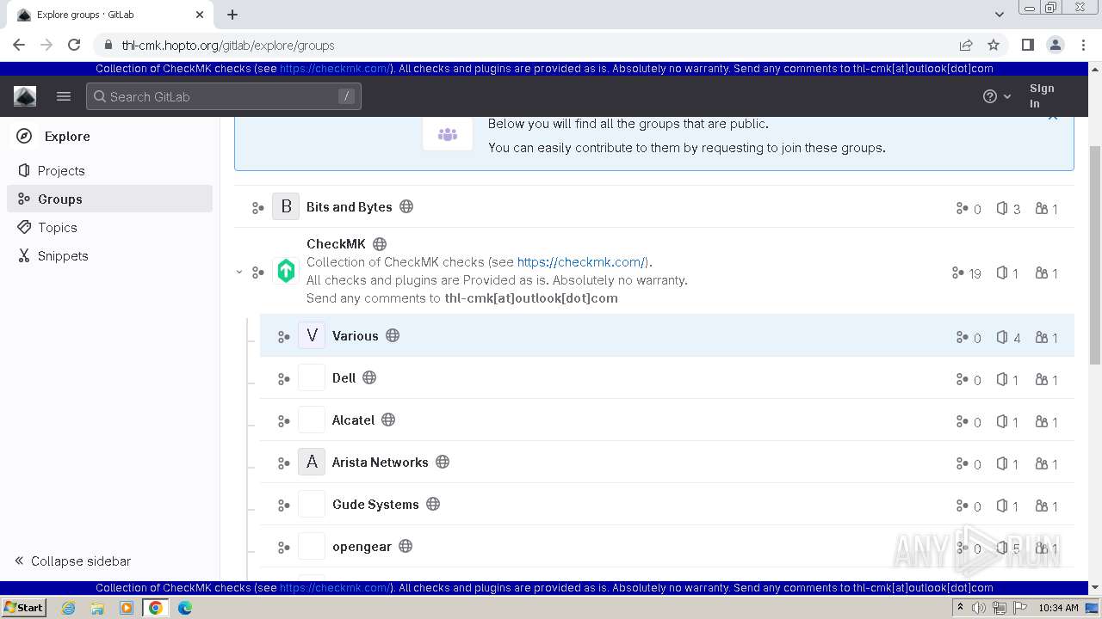Share this page icon in address bar
This screenshot has height=619, width=1102.
(x=966, y=45)
